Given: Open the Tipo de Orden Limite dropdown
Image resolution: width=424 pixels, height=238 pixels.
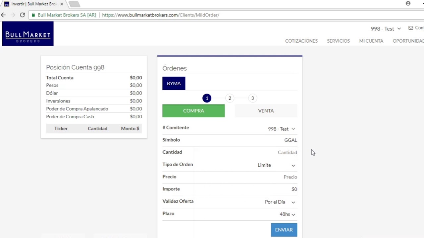Looking at the screenshot, I should pos(276,165).
